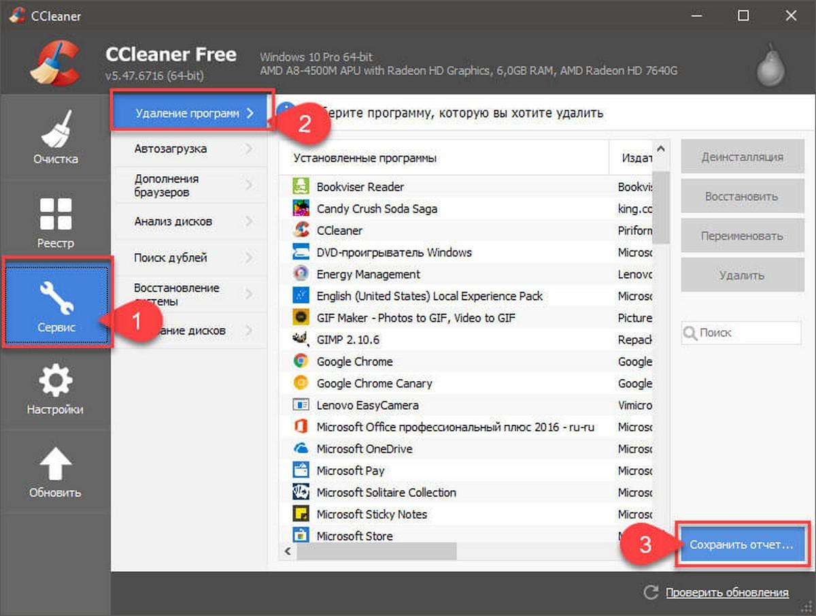The width and height of the screenshot is (816, 616).
Task: Select the Google Chrome icon
Action: [x=301, y=361]
